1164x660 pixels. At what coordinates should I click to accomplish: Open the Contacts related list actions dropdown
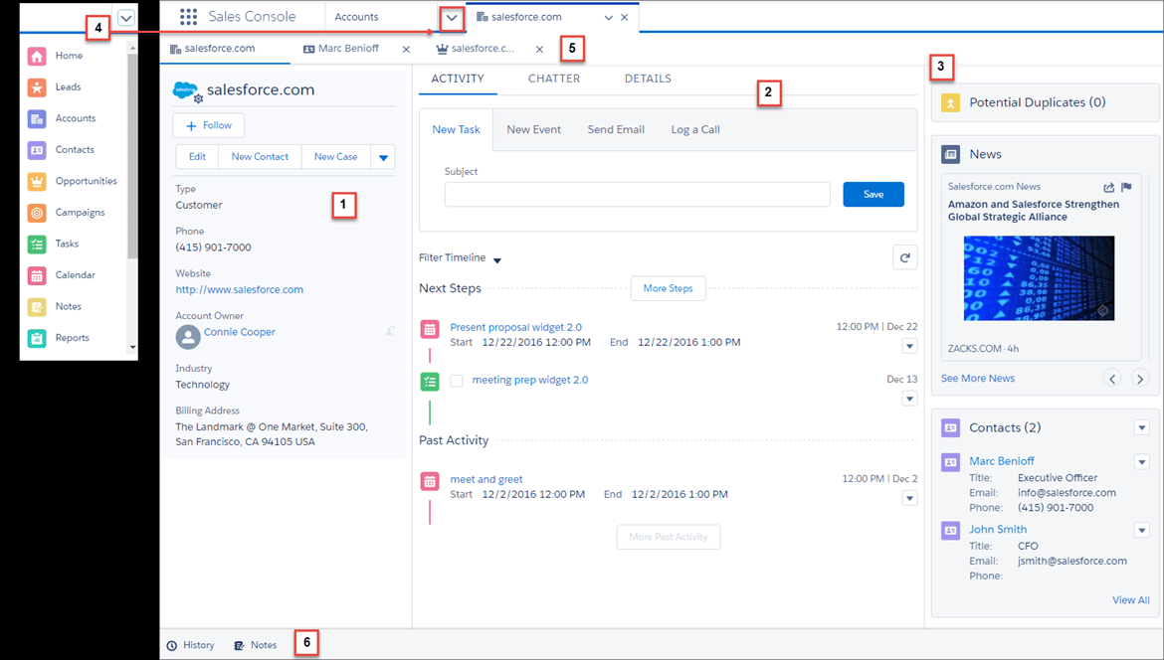click(x=1142, y=427)
